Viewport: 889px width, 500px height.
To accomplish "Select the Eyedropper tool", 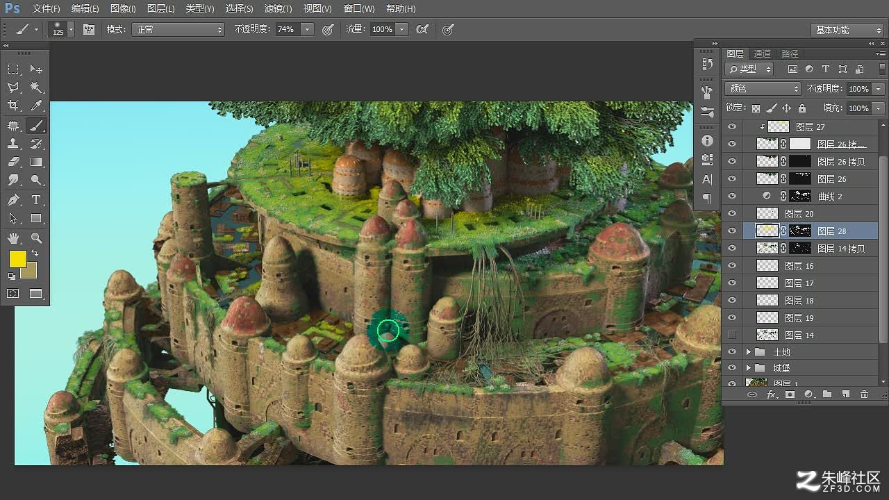I will pos(36,106).
